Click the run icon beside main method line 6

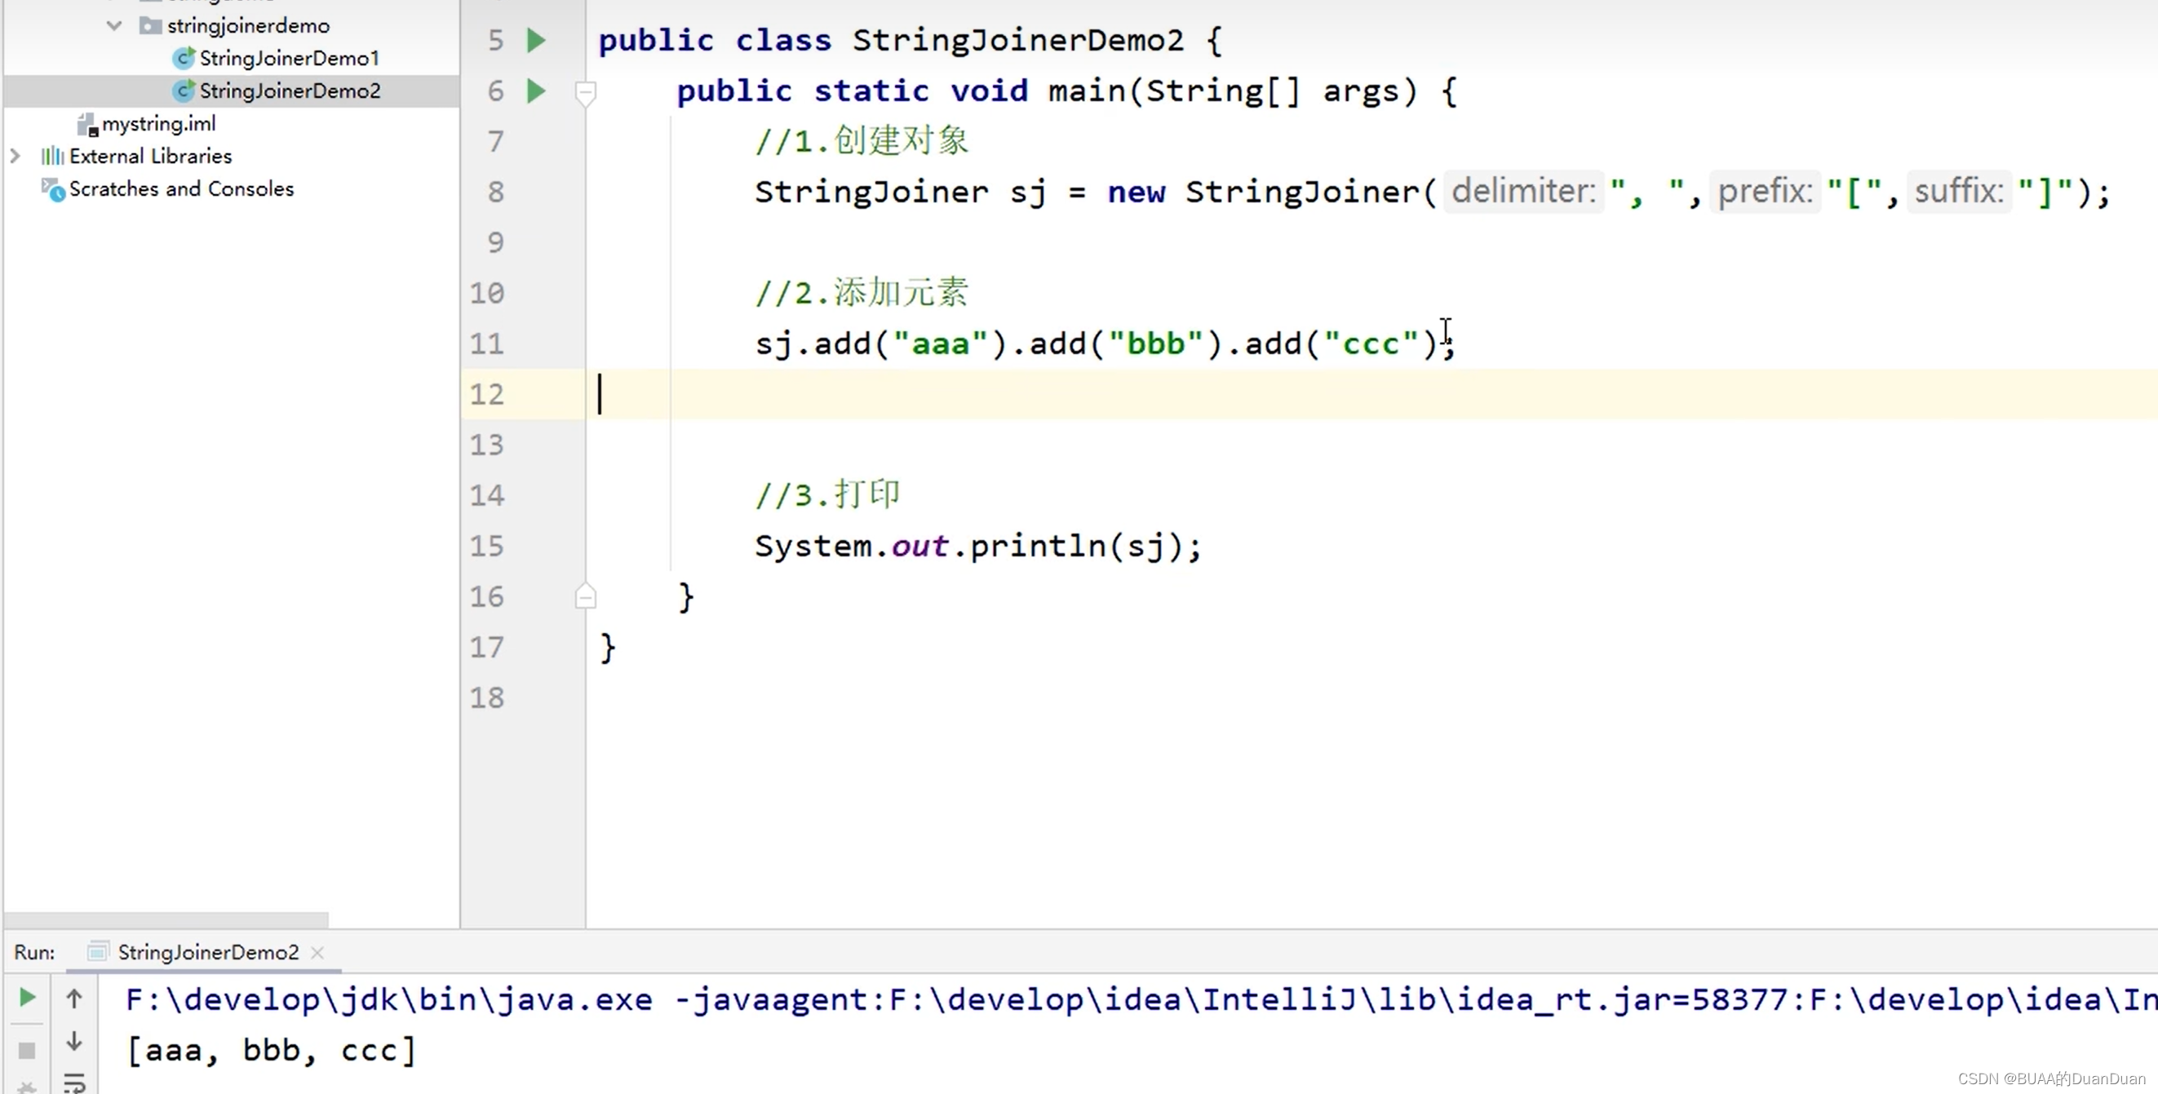(536, 92)
